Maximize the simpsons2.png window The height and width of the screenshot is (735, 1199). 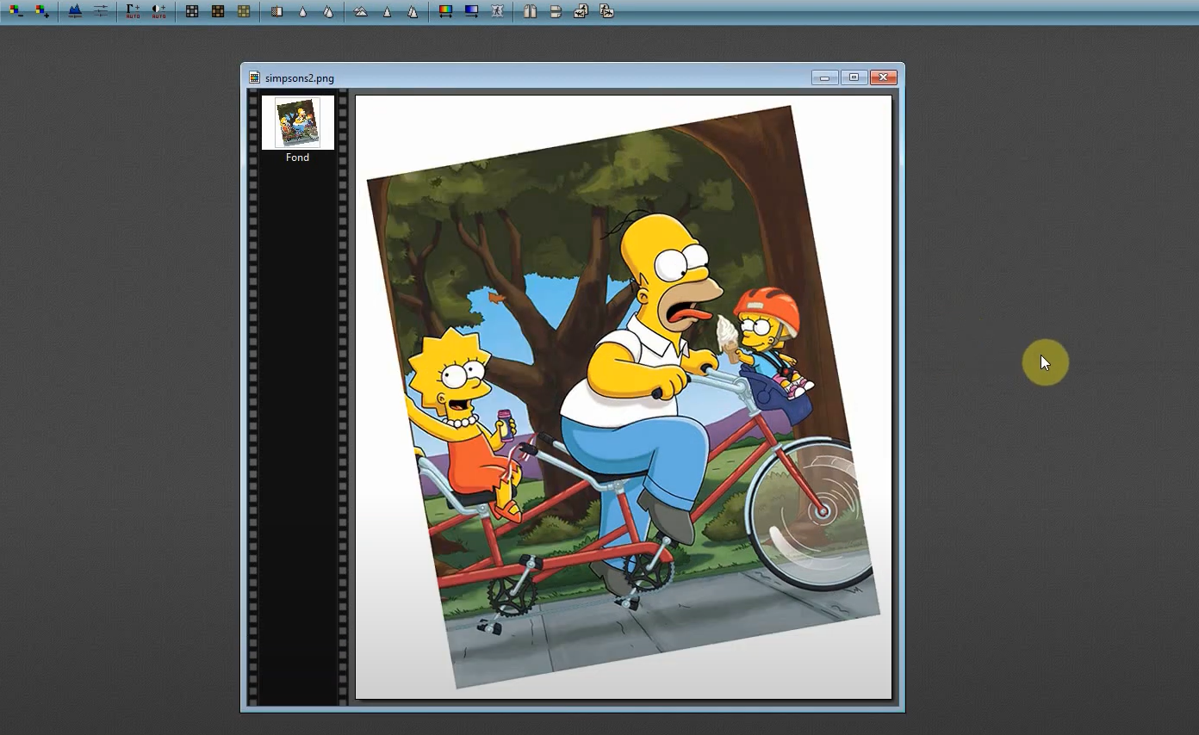tap(854, 77)
